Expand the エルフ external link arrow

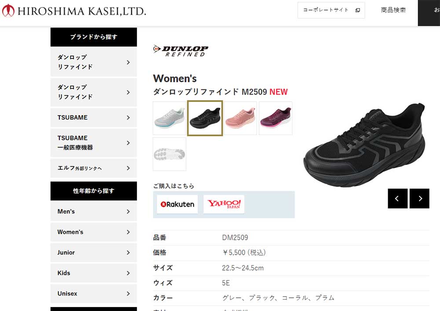click(128, 168)
